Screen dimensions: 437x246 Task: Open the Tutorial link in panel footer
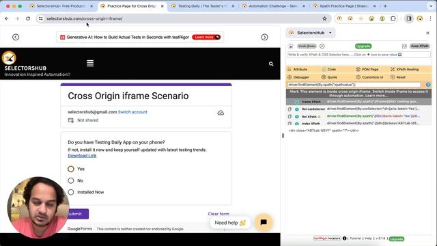pos(355,238)
